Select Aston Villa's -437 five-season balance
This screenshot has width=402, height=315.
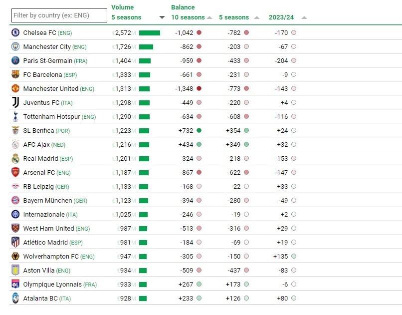234,271
